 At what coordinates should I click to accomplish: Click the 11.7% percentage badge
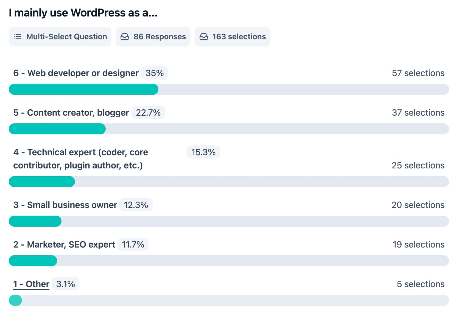[133, 245]
